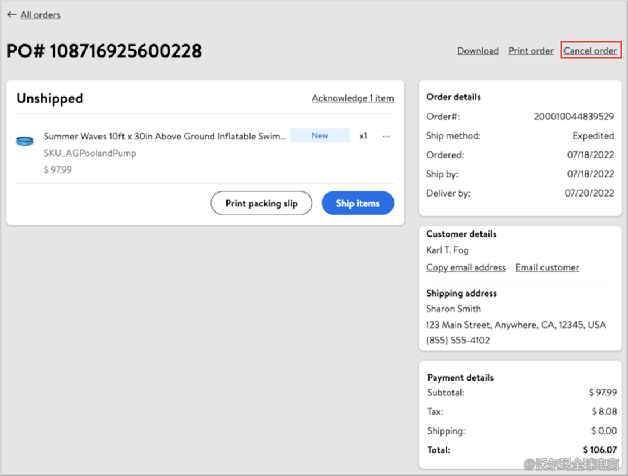This screenshot has height=476, width=628.
Task: Click the back arrow icon
Action: click(x=11, y=15)
